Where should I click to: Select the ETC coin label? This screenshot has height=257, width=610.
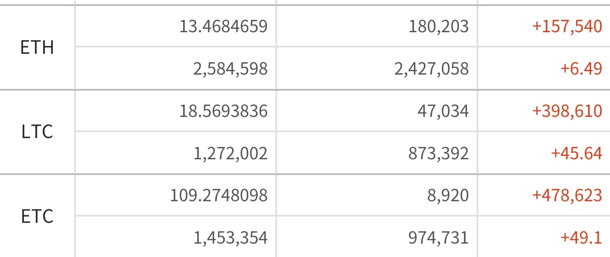(37, 217)
